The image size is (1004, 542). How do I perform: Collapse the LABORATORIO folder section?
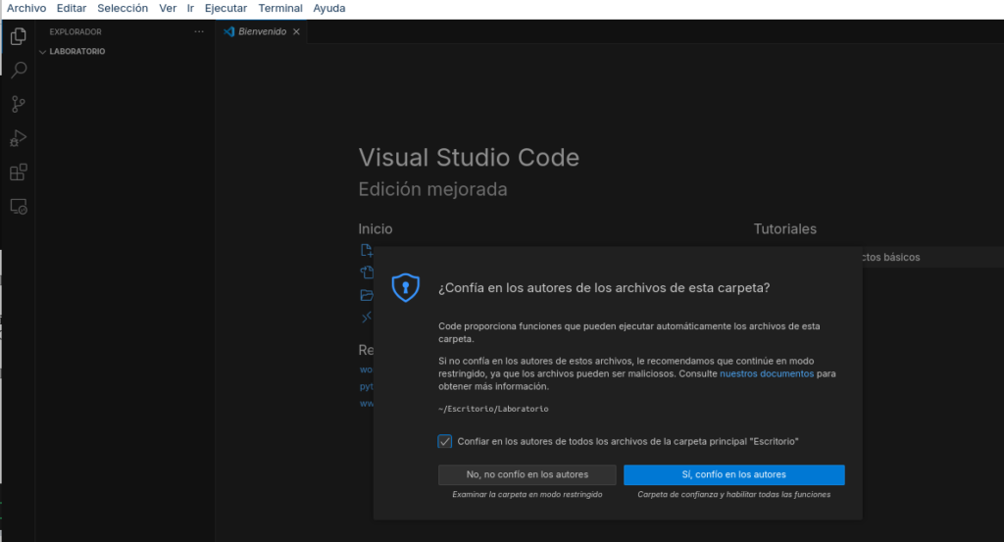pyautogui.click(x=43, y=52)
